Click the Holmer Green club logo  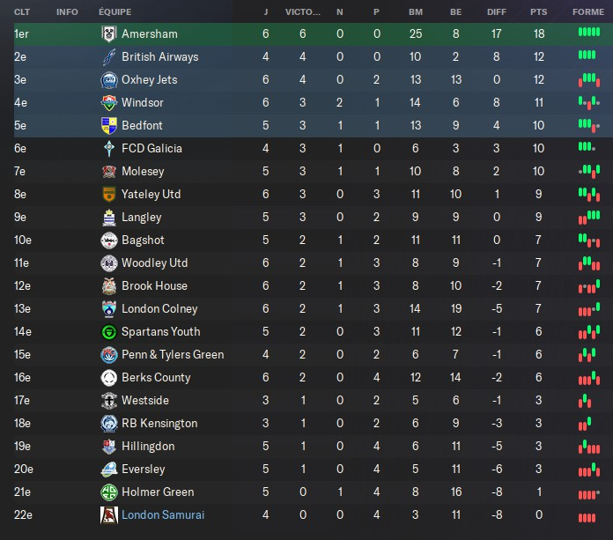coord(109,492)
